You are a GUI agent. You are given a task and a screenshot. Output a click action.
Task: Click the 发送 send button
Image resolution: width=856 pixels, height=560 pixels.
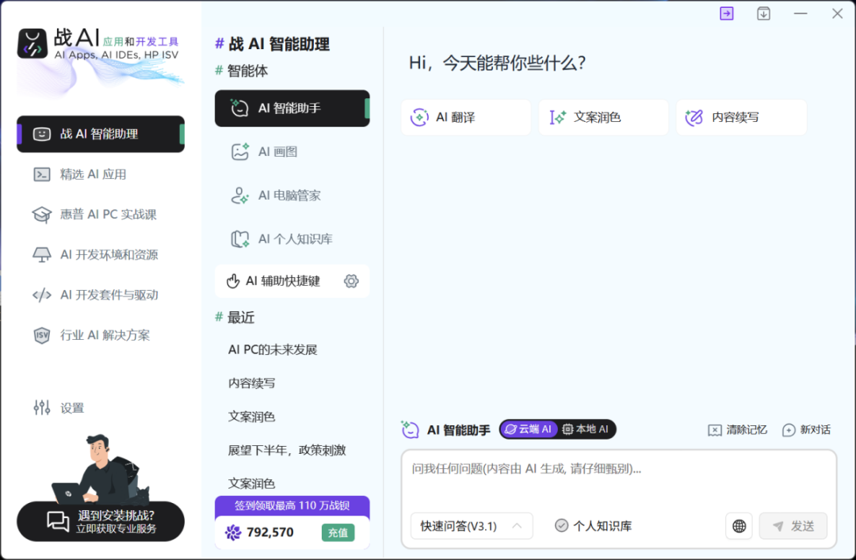tap(793, 526)
